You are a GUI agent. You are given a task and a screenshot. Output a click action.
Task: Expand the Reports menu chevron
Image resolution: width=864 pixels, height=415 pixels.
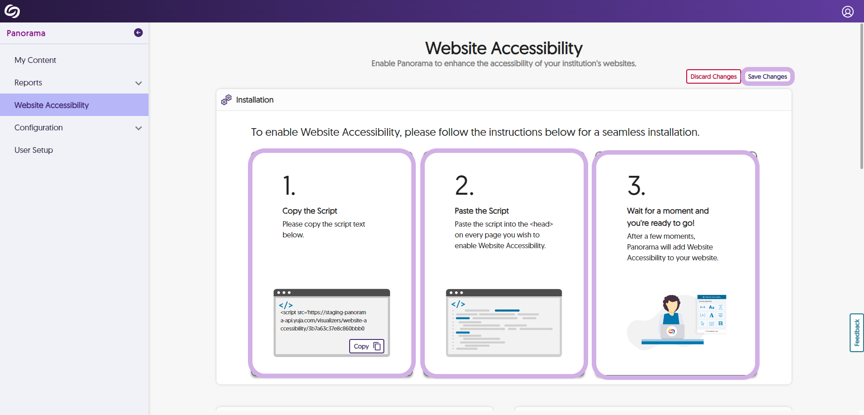pyautogui.click(x=139, y=83)
